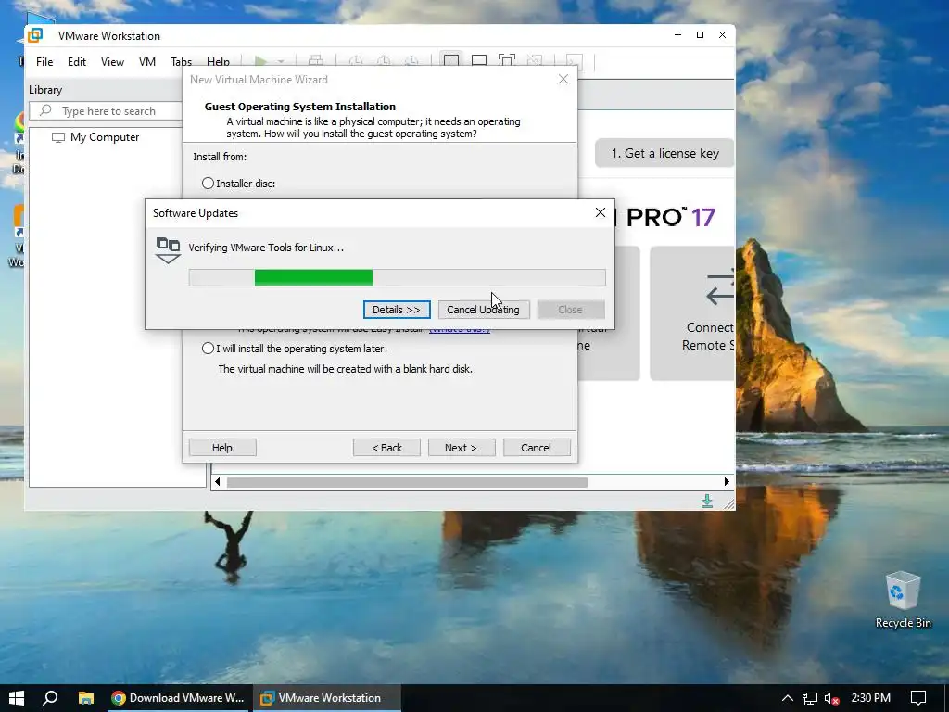Image resolution: width=949 pixels, height=712 pixels.
Task: Show hidden system tray icons
Action: tap(788, 698)
